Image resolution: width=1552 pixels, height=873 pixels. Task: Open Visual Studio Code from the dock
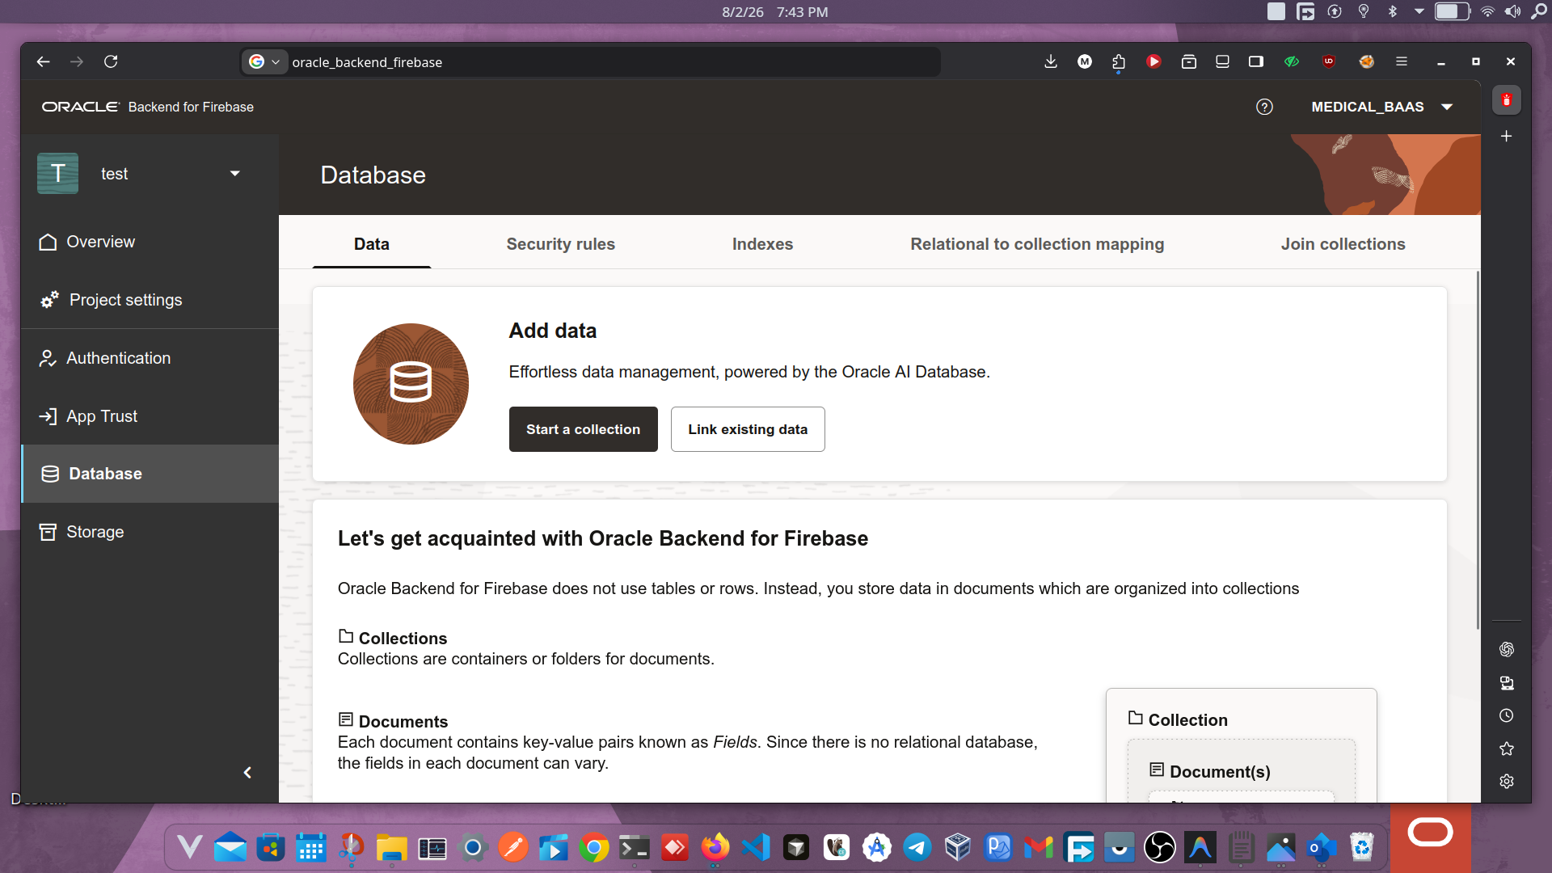pos(755,848)
